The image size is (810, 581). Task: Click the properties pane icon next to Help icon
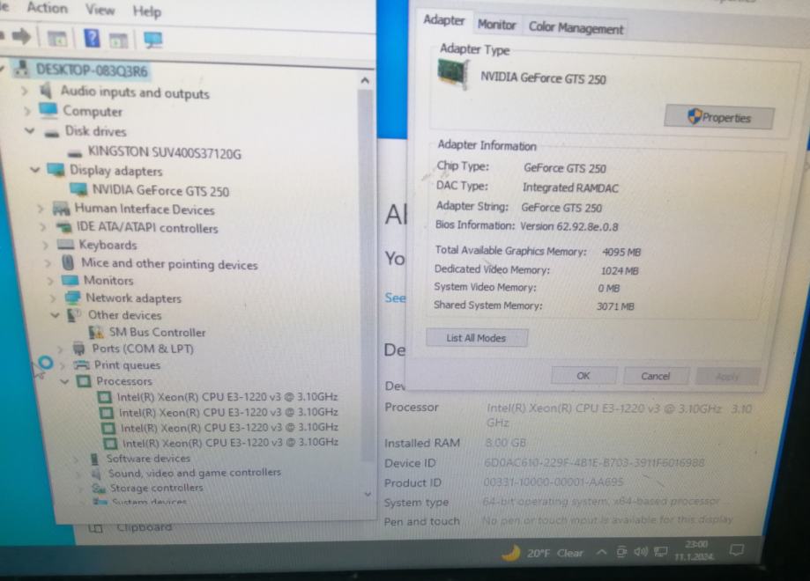(x=118, y=40)
